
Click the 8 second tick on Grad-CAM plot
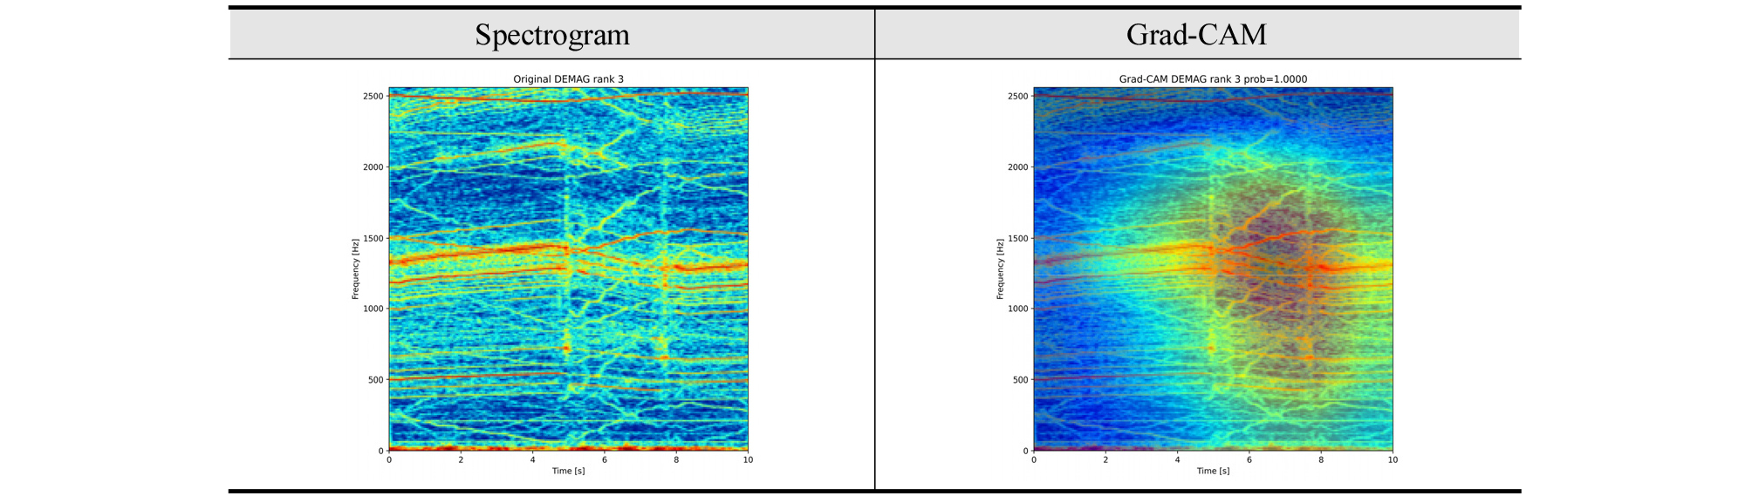point(1321,459)
